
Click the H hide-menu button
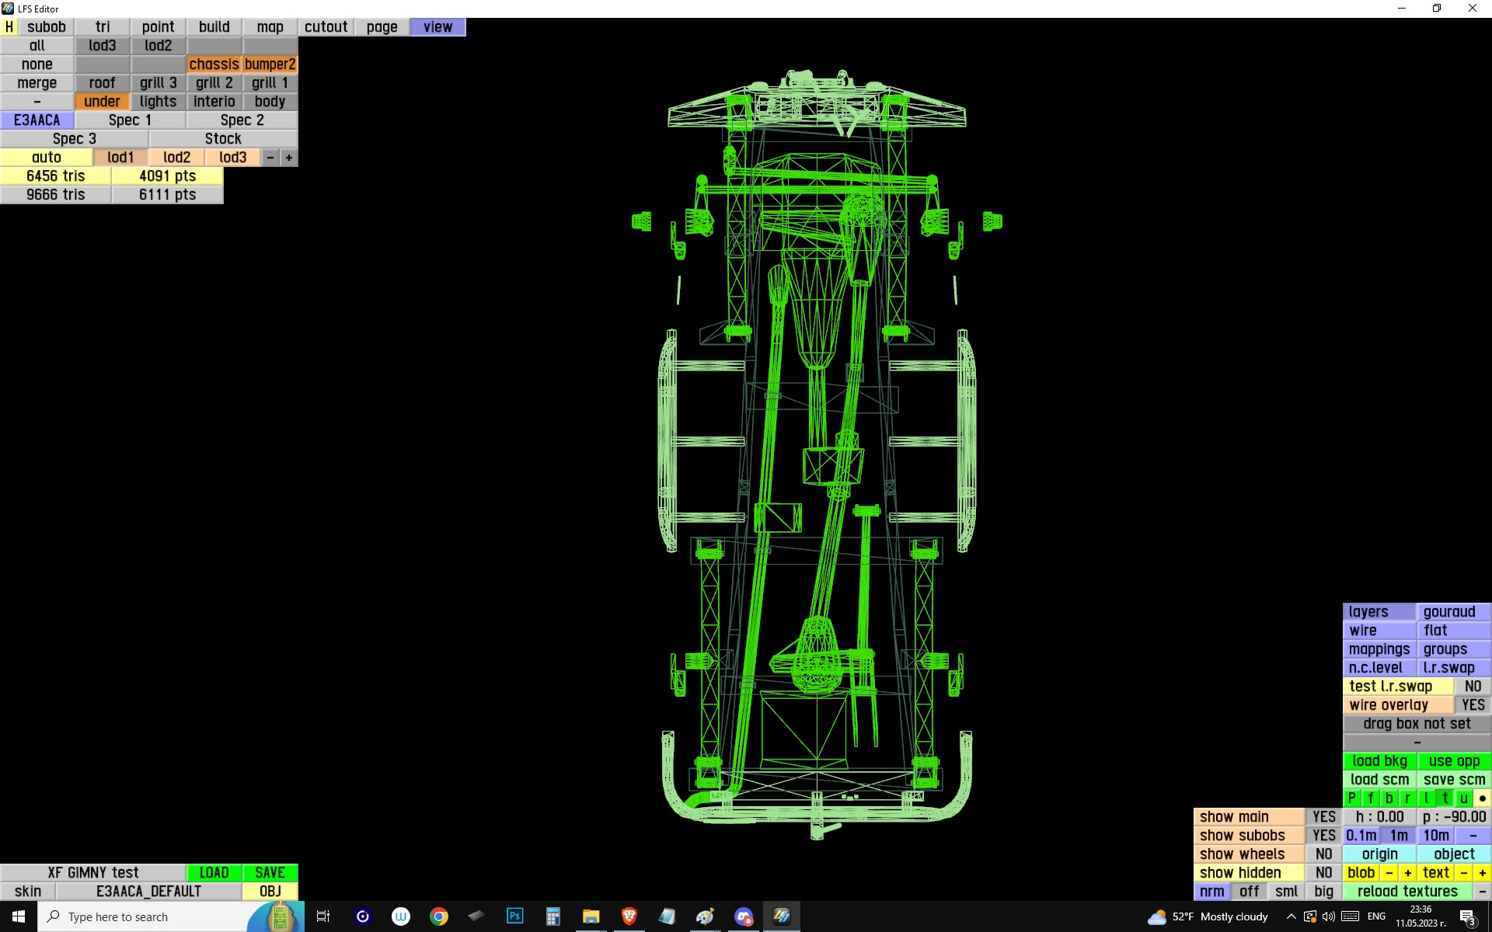tap(9, 27)
